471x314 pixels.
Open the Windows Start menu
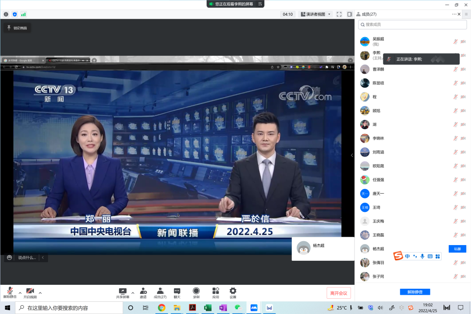click(x=7, y=308)
